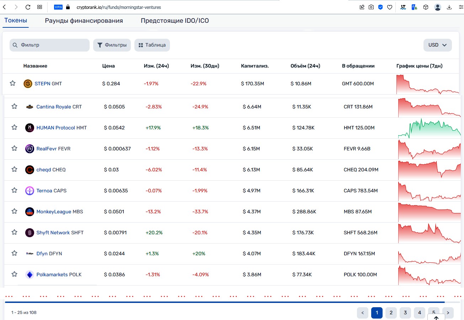Viewport: 464px width, 320px height.
Task: Toggle the star for Dfyn DFYN
Action: 15,254
